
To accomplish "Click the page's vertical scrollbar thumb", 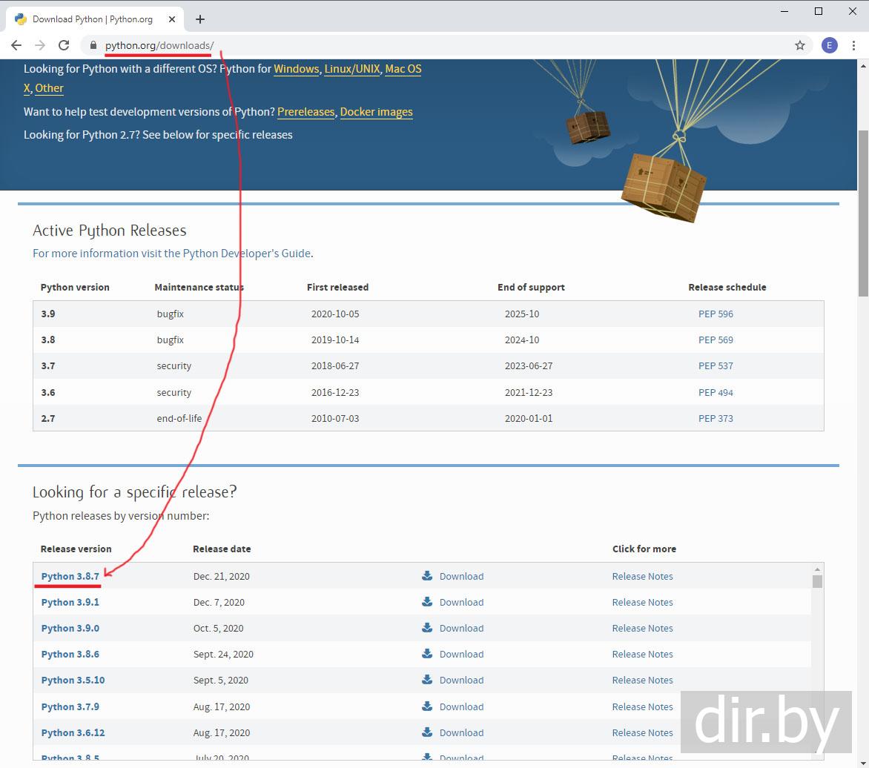I will (x=862, y=215).
